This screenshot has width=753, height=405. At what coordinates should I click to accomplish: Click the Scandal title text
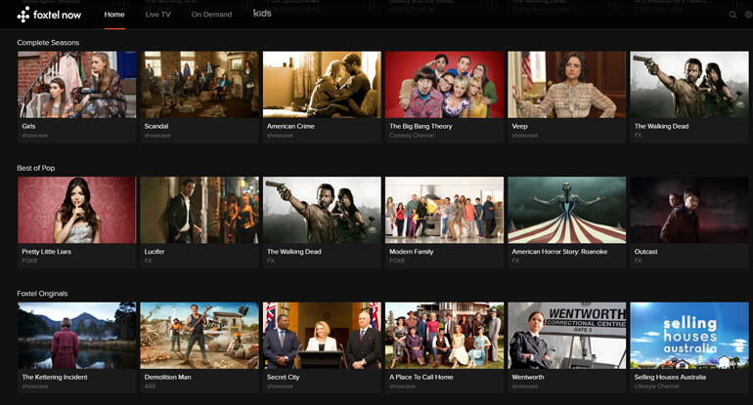[156, 126]
